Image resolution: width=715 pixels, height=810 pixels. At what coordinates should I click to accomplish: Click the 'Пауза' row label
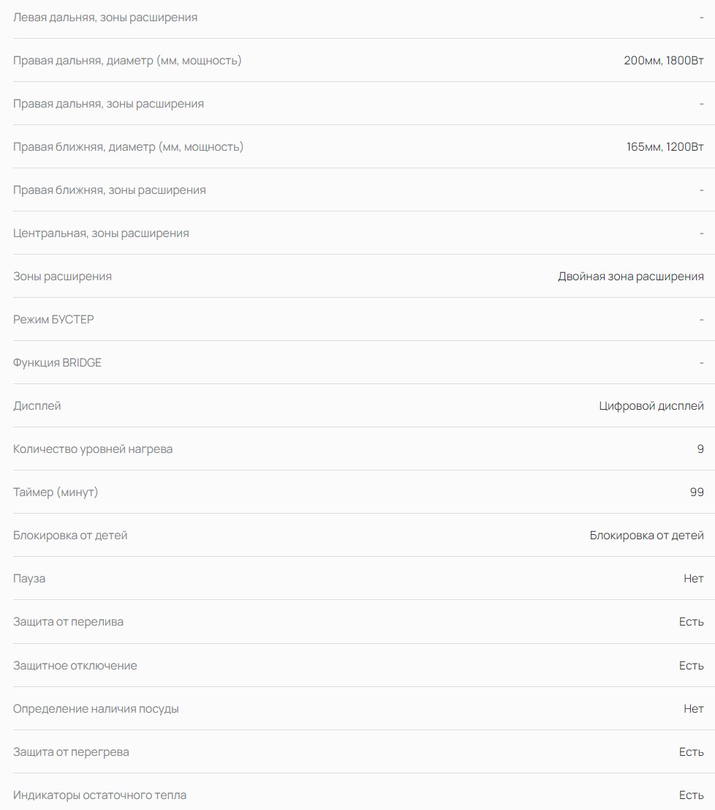click(29, 578)
